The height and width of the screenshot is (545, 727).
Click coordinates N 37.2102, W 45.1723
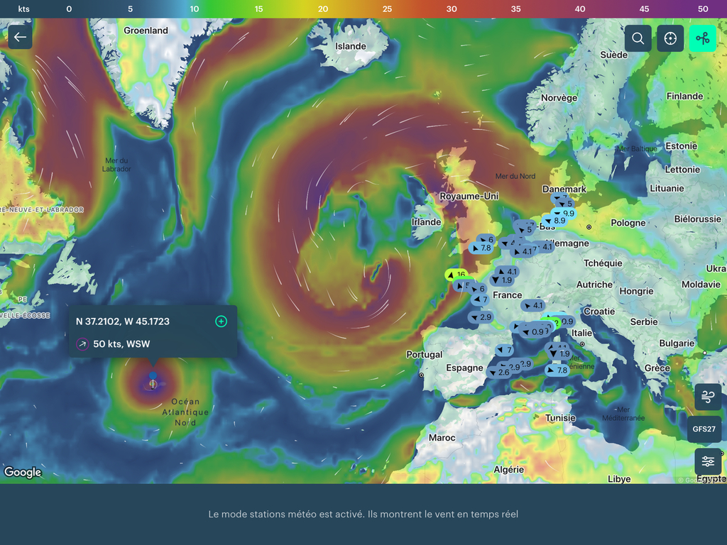123,321
